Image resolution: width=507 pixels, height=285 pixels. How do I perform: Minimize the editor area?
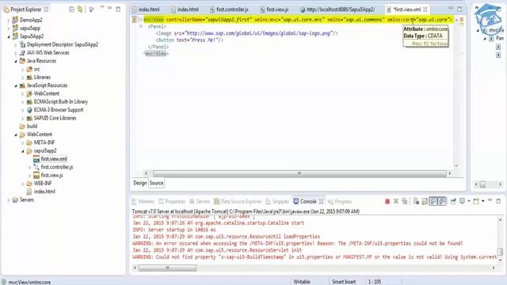[x=451, y=9]
